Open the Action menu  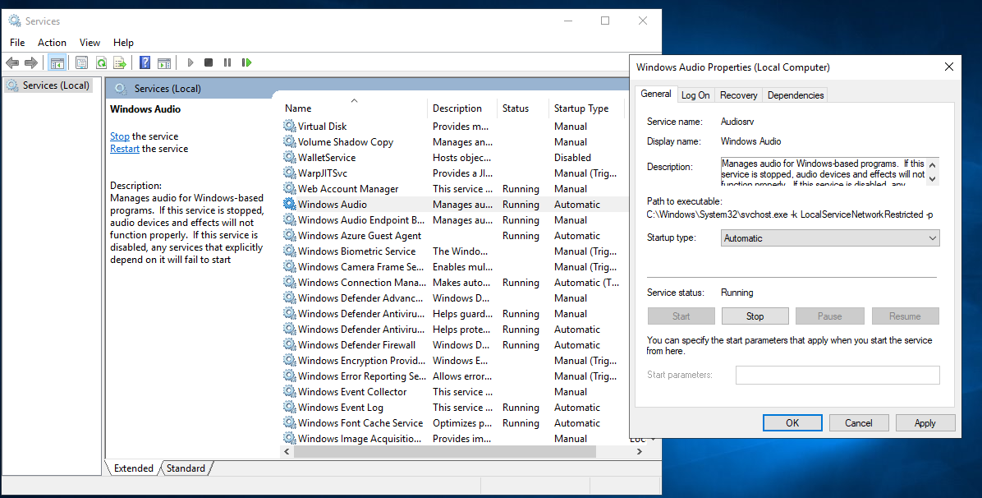(52, 43)
